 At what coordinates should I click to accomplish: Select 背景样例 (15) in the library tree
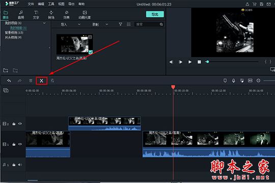click(14, 33)
